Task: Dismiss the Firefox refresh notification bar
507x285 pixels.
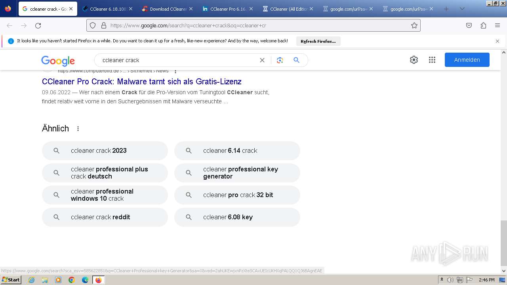Action: [497, 41]
